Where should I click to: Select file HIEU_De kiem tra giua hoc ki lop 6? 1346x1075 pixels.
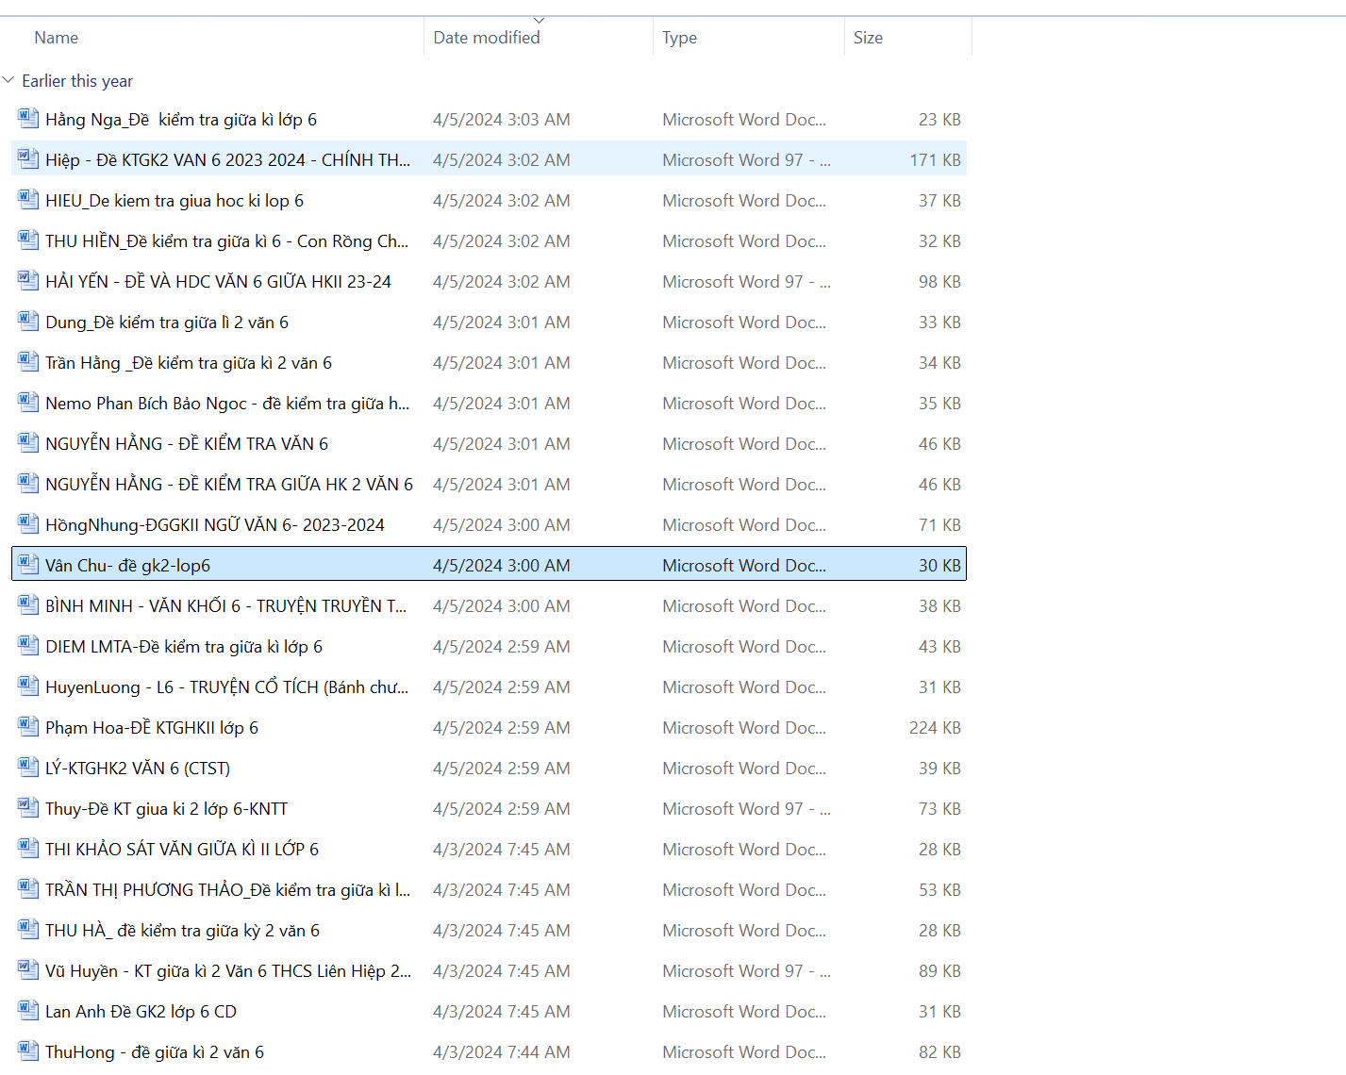[174, 201]
